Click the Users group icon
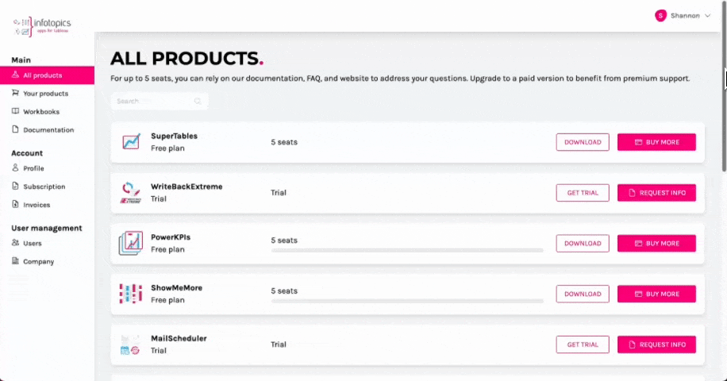 [x=15, y=242]
